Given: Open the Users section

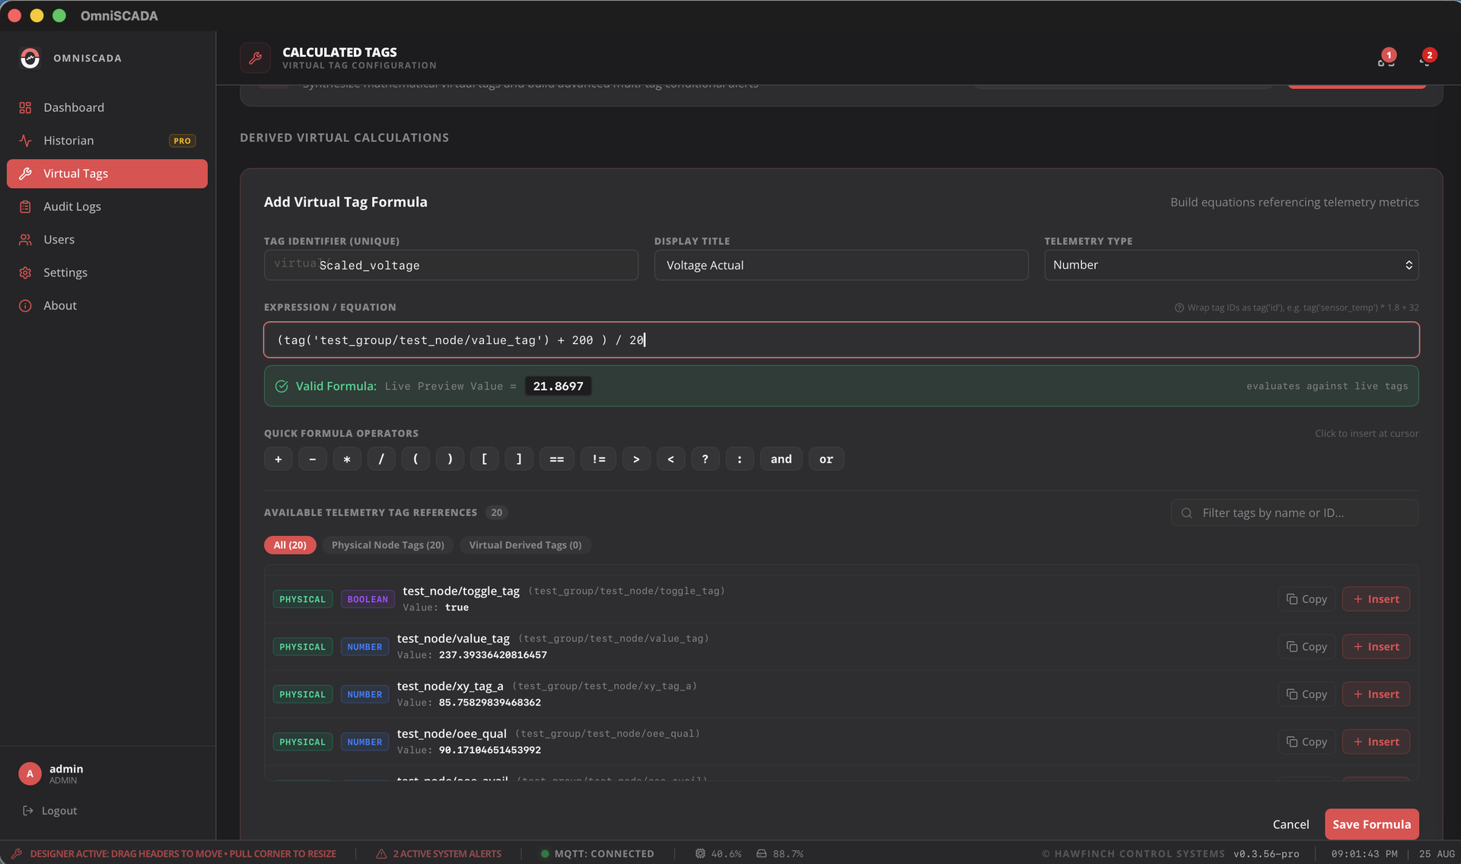Looking at the screenshot, I should pyautogui.click(x=107, y=240).
